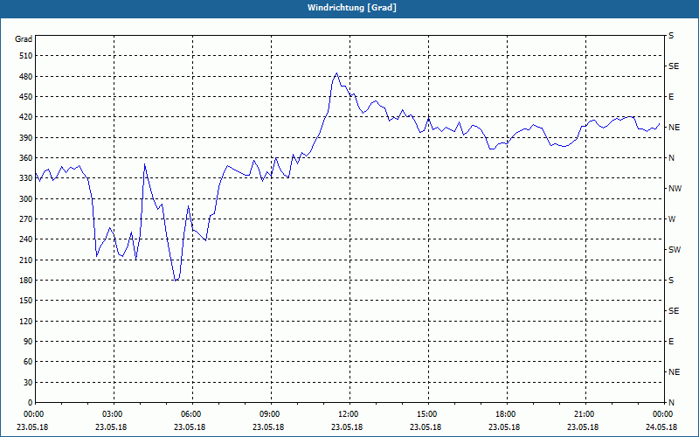
Task: Click the '120' y-axis value
Action: (26, 321)
